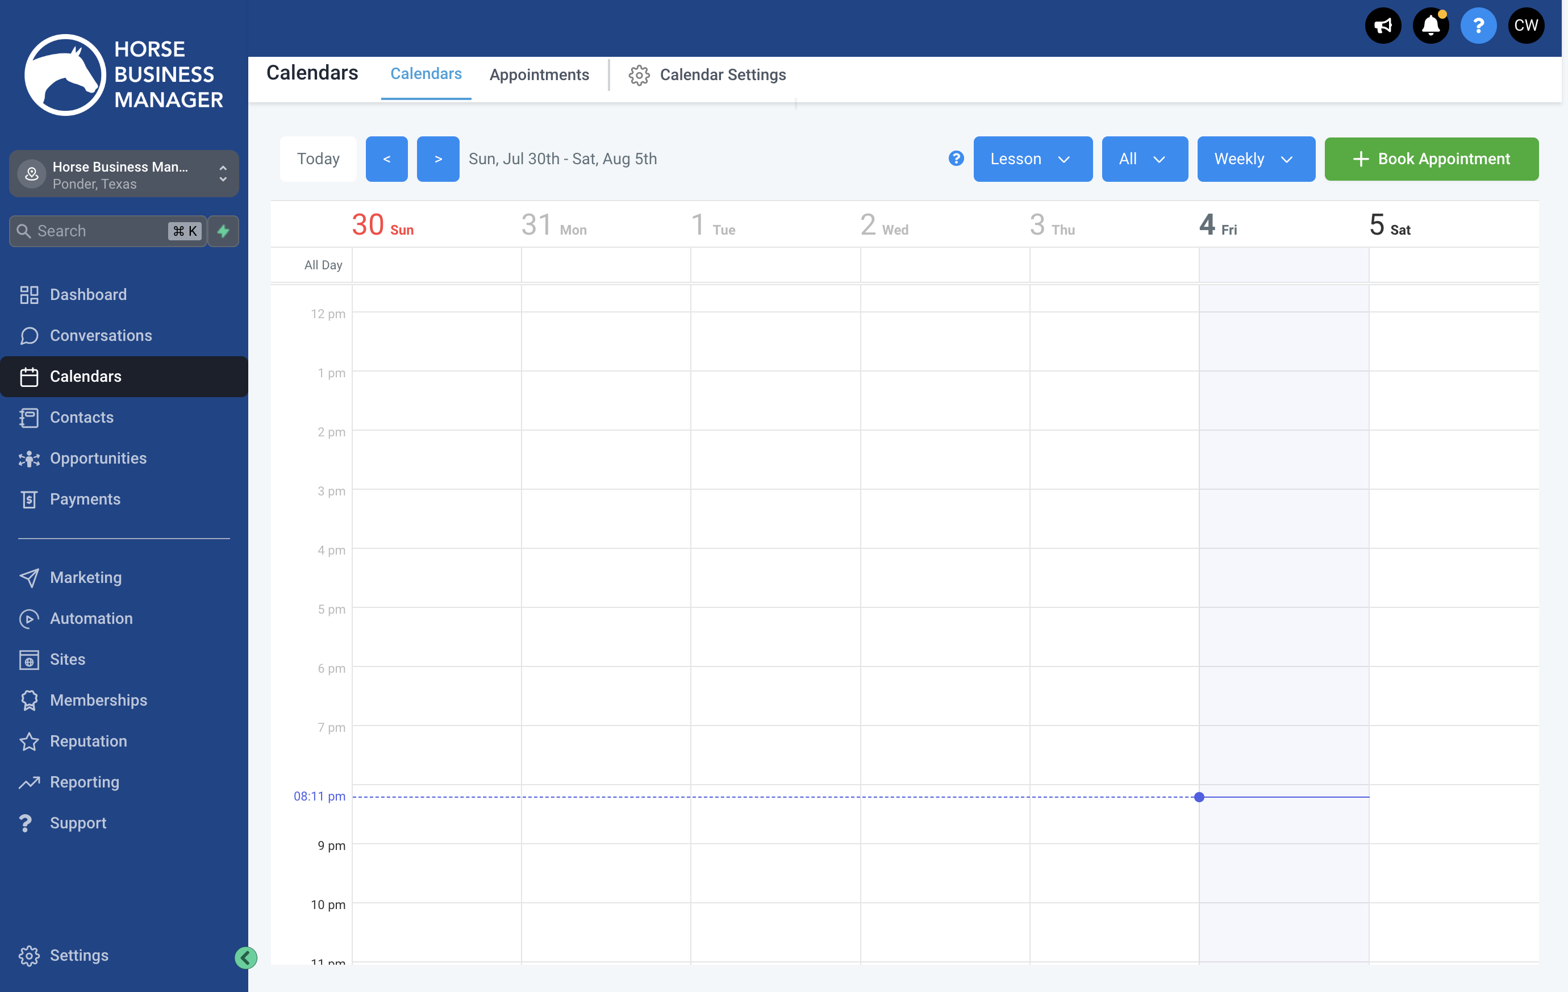Click the 30 Sun day header
The height and width of the screenshot is (992, 1568).
point(382,225)
